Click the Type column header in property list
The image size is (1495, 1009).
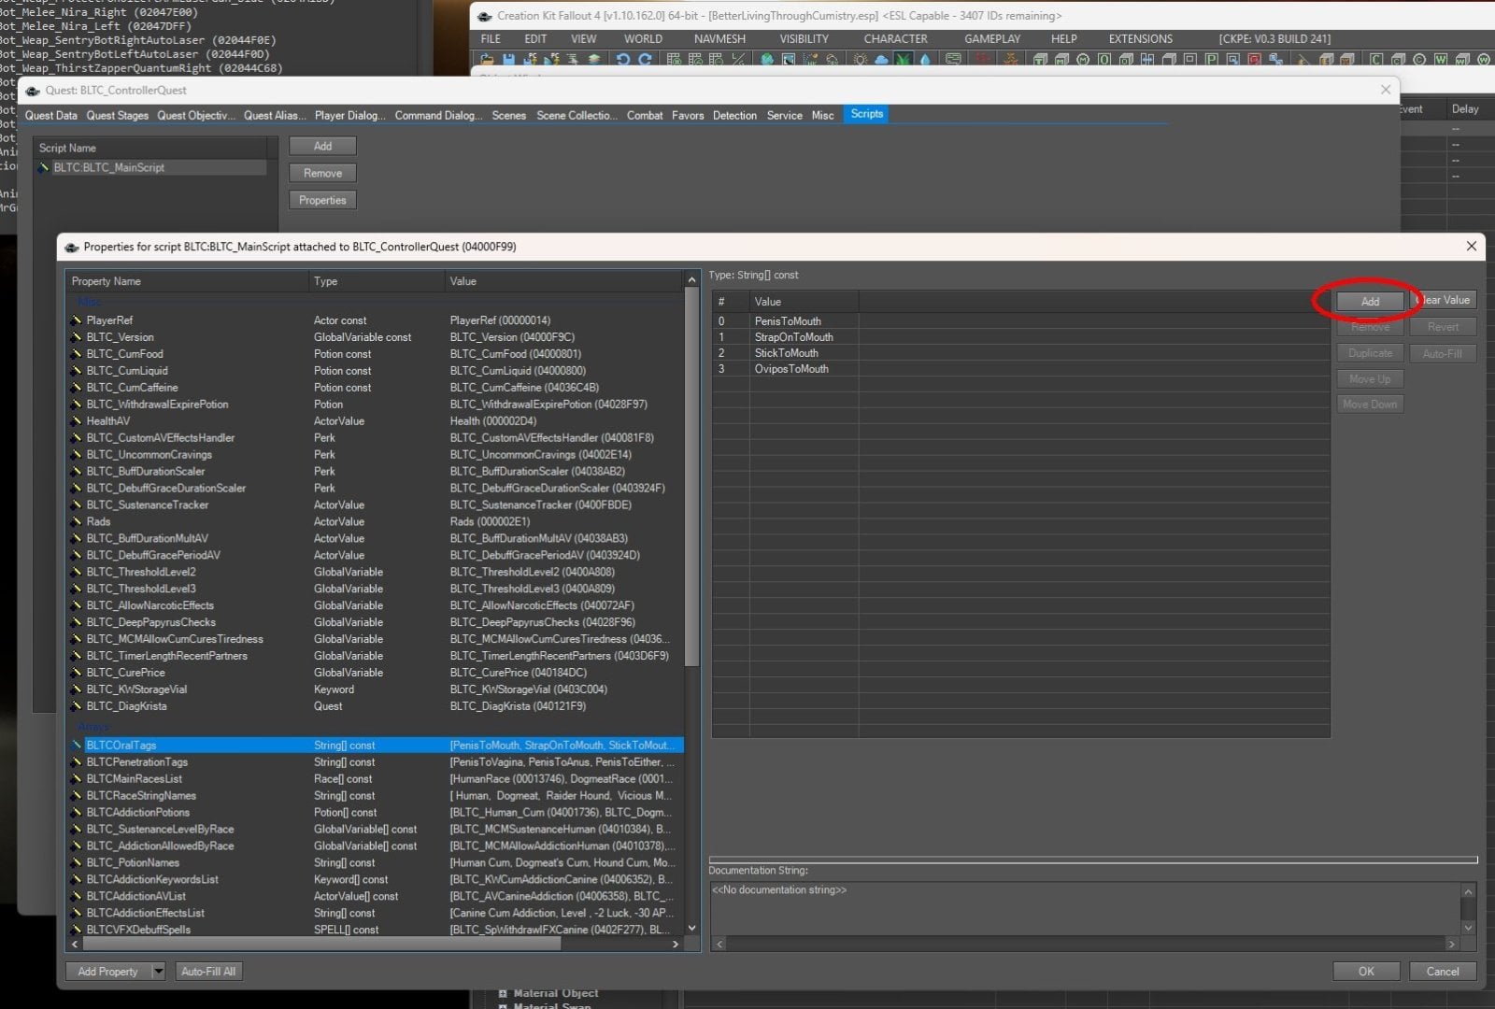tap(377, 281)
